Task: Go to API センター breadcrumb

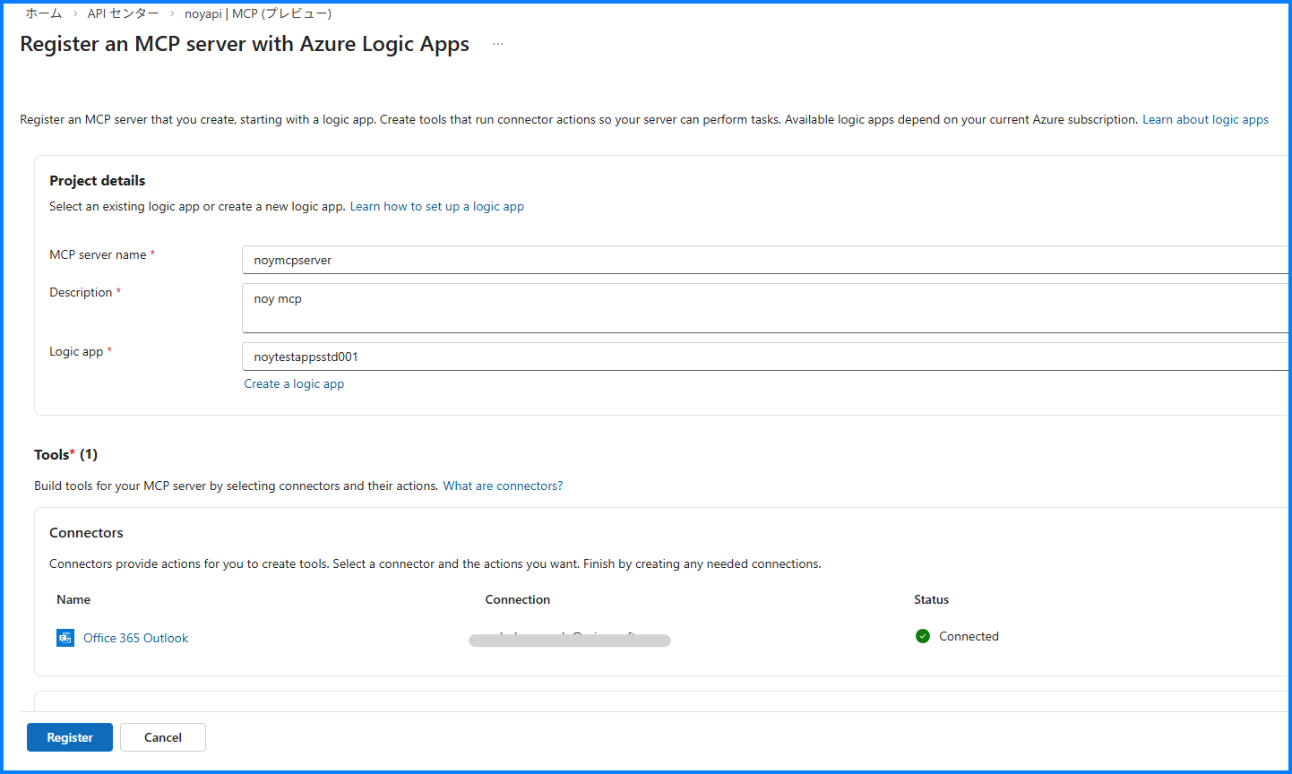Action: (123, 13)
